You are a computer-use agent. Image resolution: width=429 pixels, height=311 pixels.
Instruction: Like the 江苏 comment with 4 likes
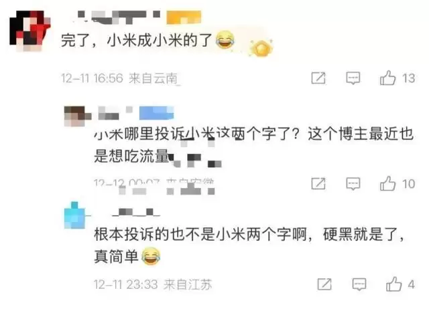click(393, 284)
